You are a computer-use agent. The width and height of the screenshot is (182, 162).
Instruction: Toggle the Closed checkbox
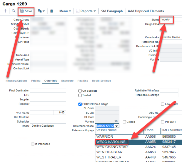(124, 122)
